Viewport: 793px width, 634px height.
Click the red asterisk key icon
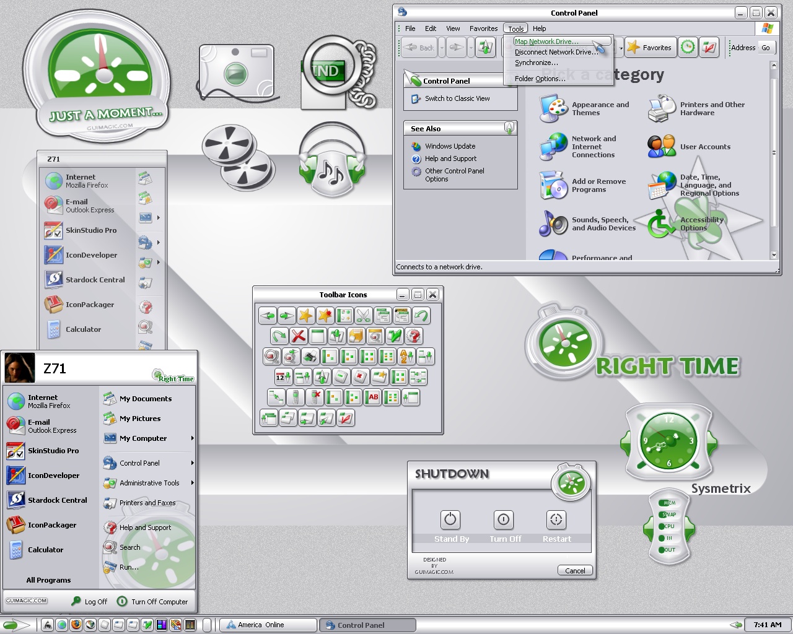[360, 376]
